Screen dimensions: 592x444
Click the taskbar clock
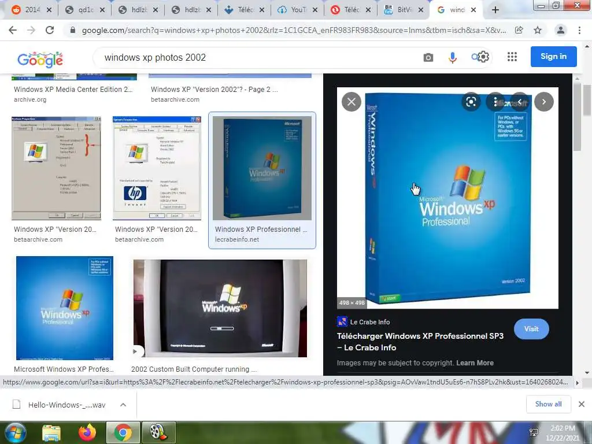563,433
